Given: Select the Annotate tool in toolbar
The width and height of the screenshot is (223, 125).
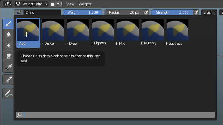Looking at the screenshot, I should pyautogui.click(x=8, y=93).
